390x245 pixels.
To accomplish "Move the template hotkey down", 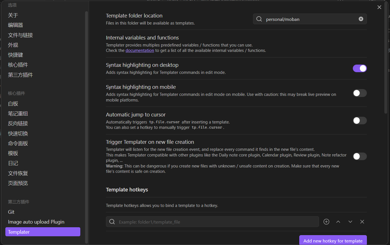I will tap(350, 222).
